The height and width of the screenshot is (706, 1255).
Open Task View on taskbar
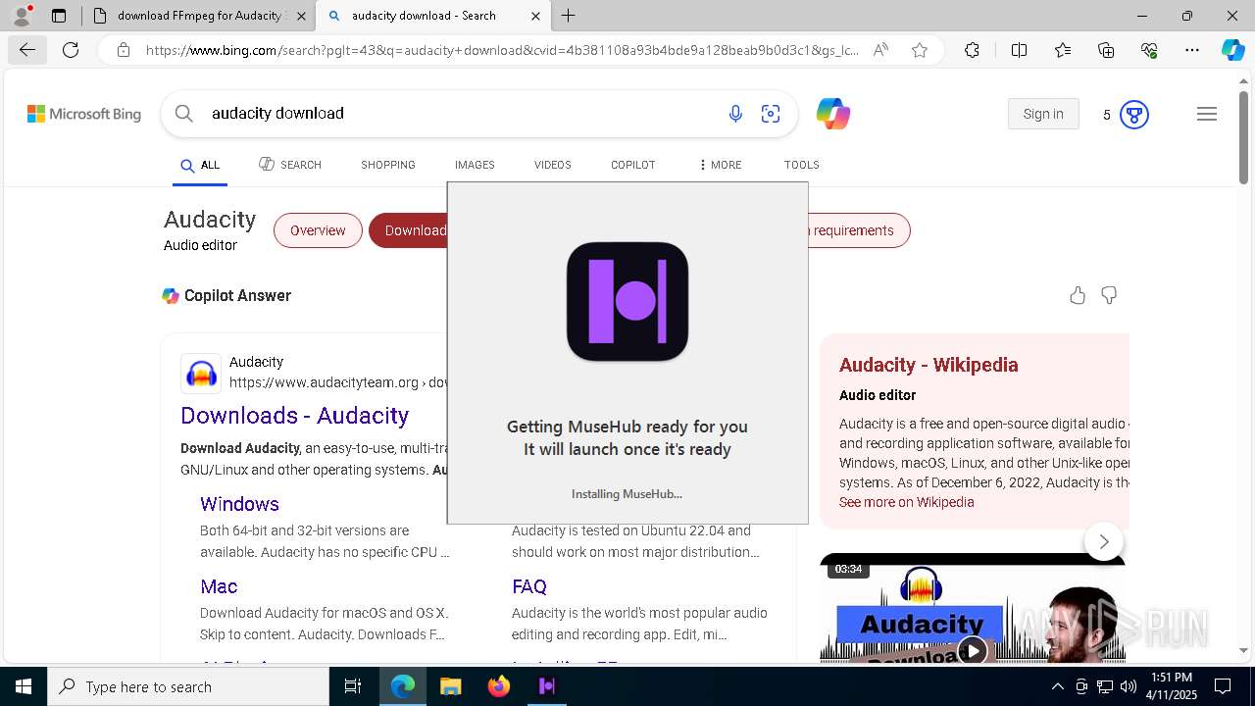click(353, 686)
